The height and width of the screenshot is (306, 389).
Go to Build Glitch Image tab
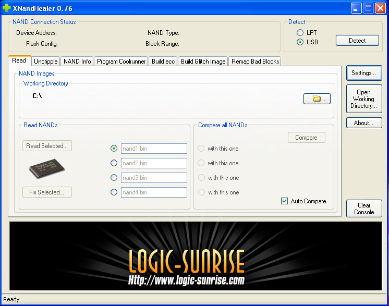(x=203, y=61)
